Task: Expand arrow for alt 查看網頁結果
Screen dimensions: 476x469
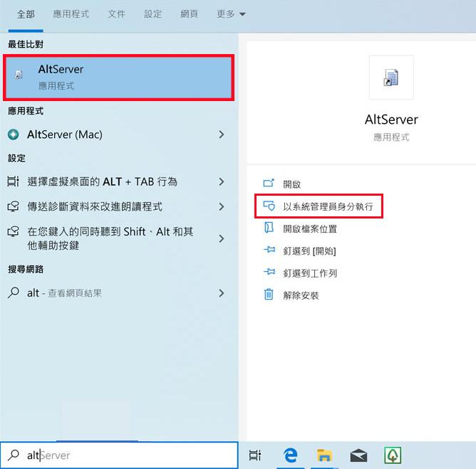Action: (x=222, y=293)
